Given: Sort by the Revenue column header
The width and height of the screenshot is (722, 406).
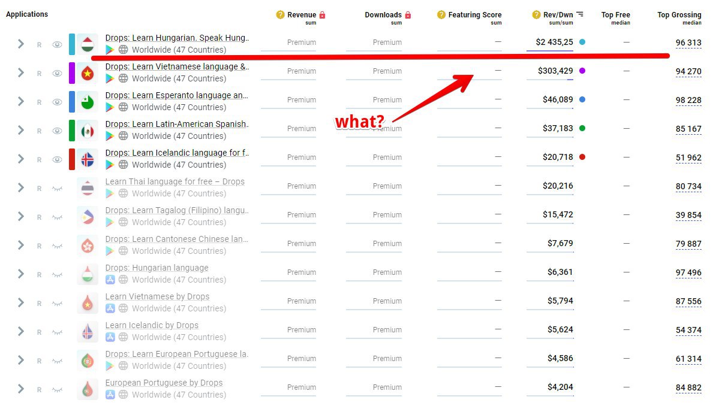Looking at the screenshot, I should [302, 15].
